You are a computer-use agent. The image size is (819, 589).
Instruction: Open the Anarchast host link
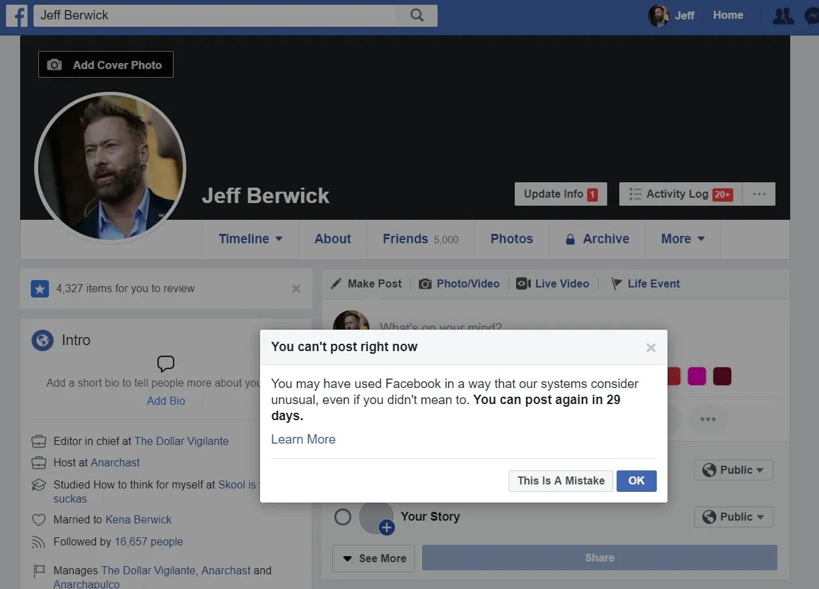coord(115,462)
